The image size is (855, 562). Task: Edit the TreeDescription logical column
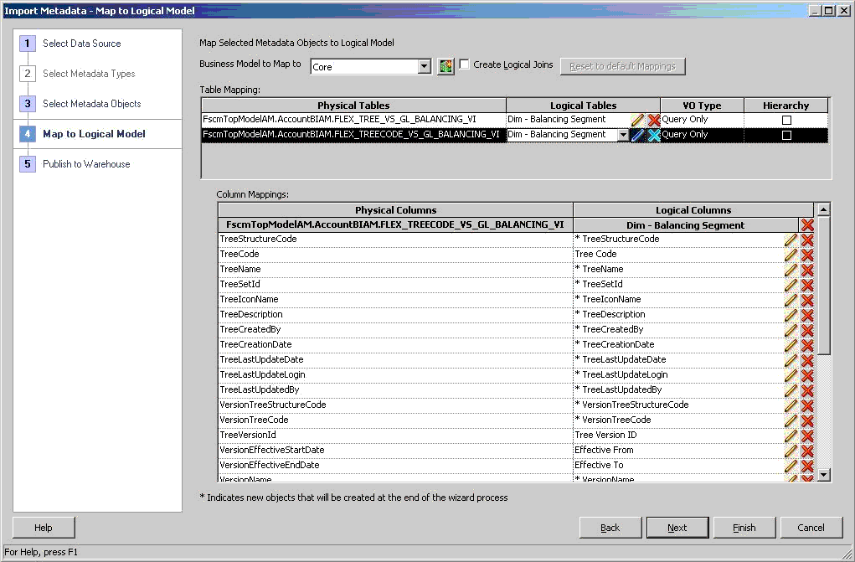click(x=791, y=315)
